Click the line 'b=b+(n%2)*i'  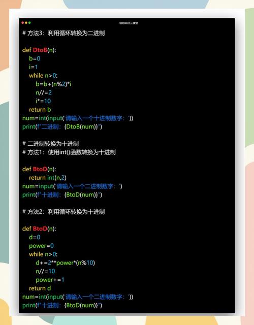53,84
